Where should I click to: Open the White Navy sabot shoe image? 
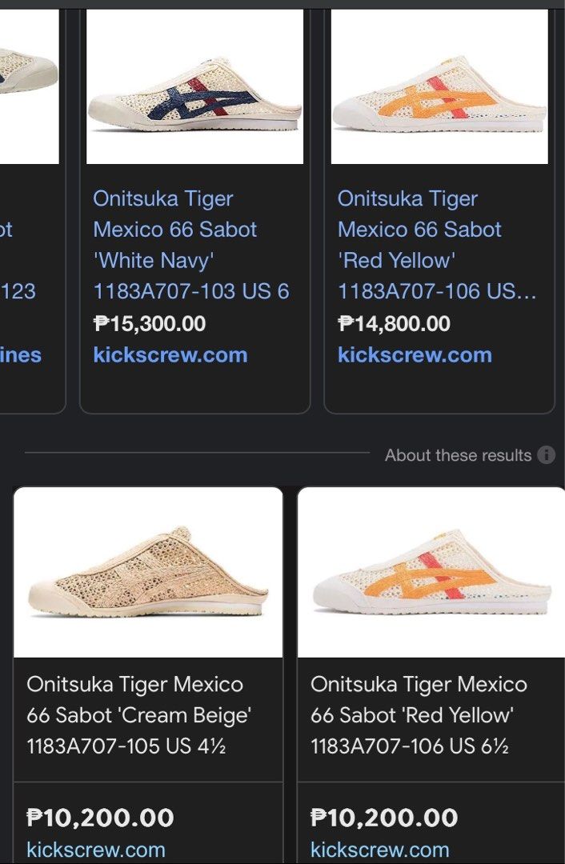194,86
